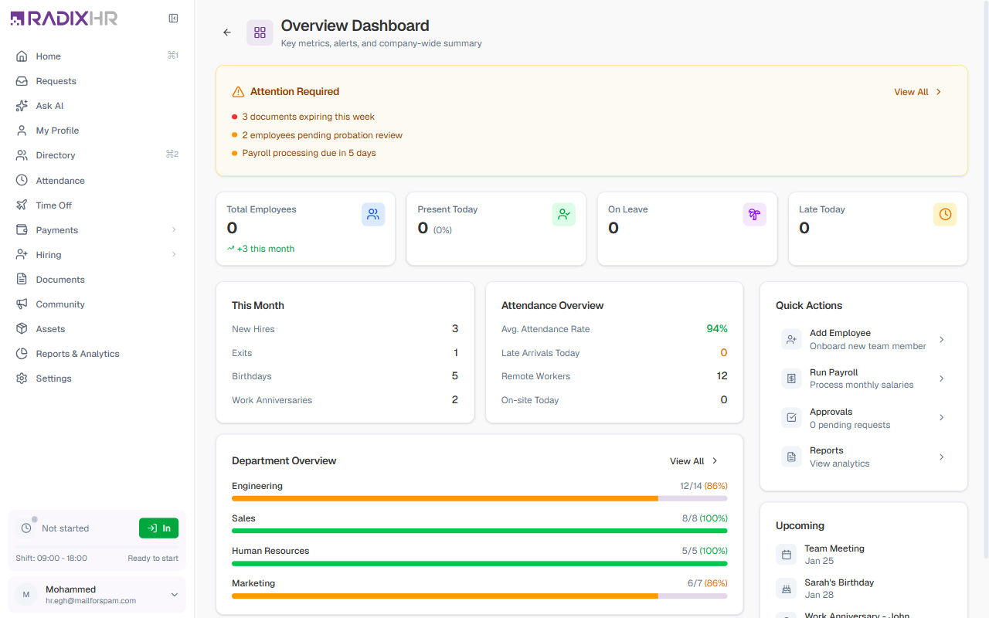Click the Settings gear icon

click(x=22, y=378)
